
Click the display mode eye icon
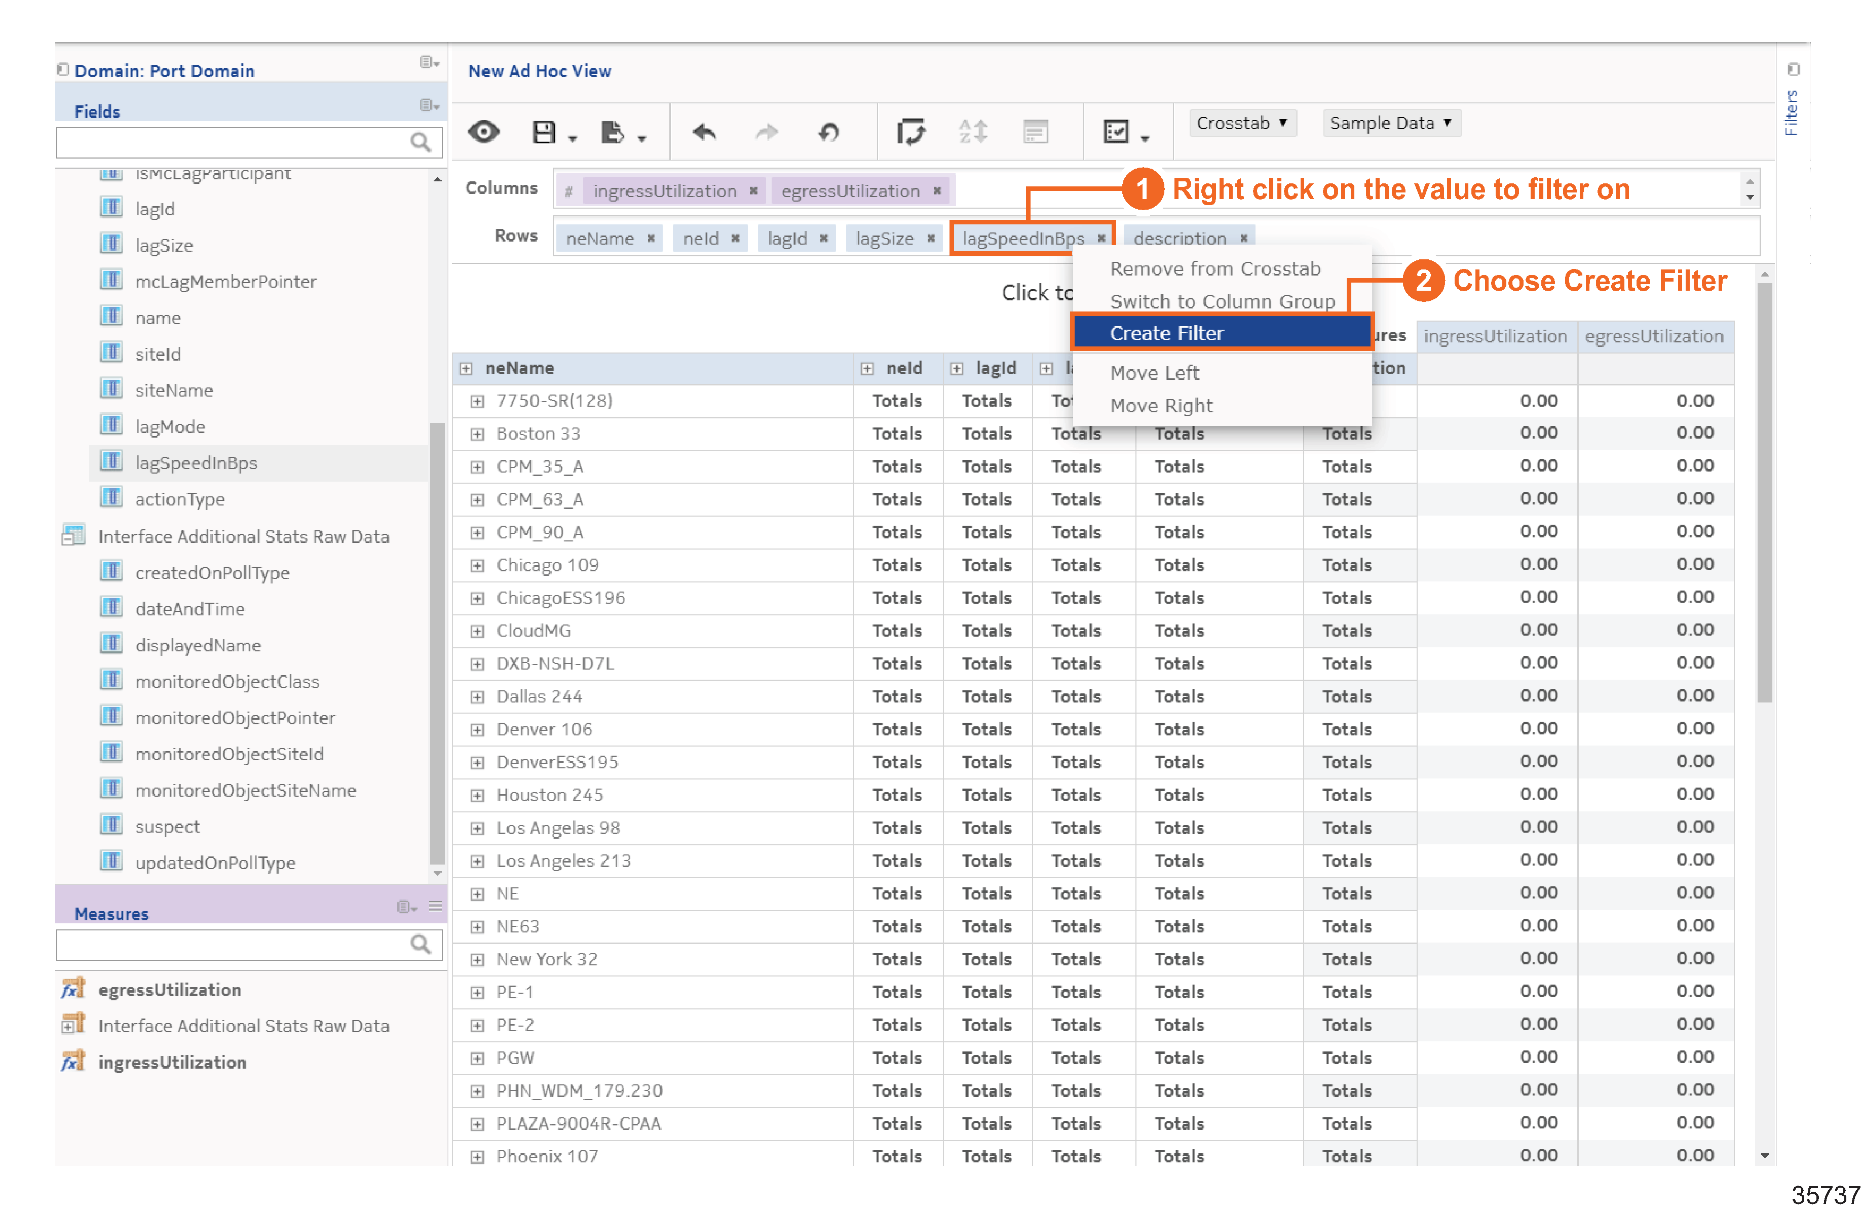(483, 132)
